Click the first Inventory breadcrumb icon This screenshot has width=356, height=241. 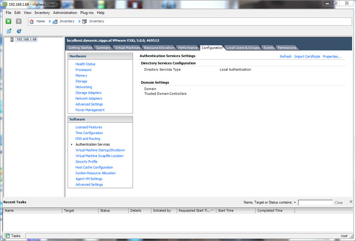click(55, 21)
